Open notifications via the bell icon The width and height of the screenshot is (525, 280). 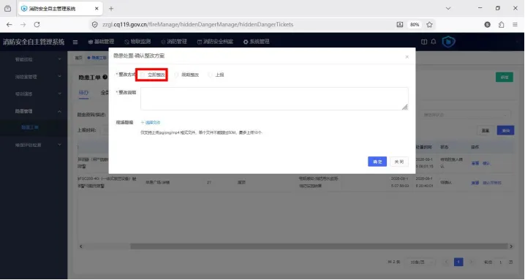(434, 42)
